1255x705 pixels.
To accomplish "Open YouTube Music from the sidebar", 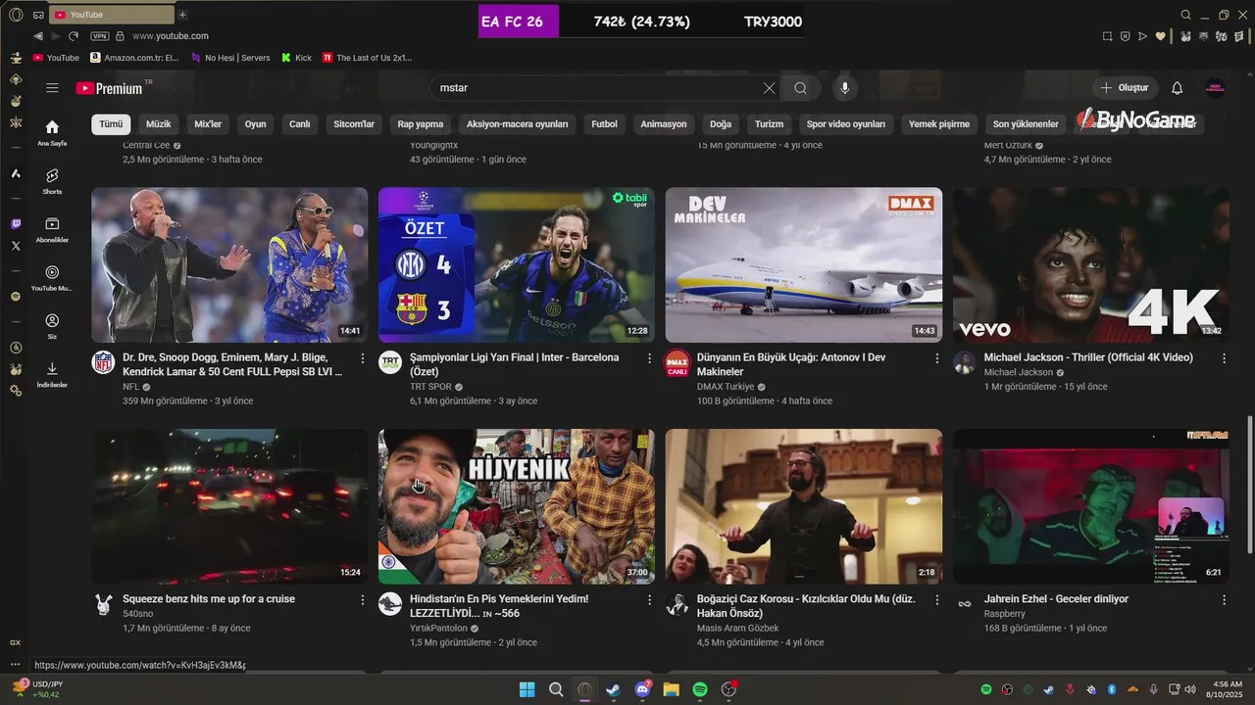I will pyautogui.click(x=52, y=277).
